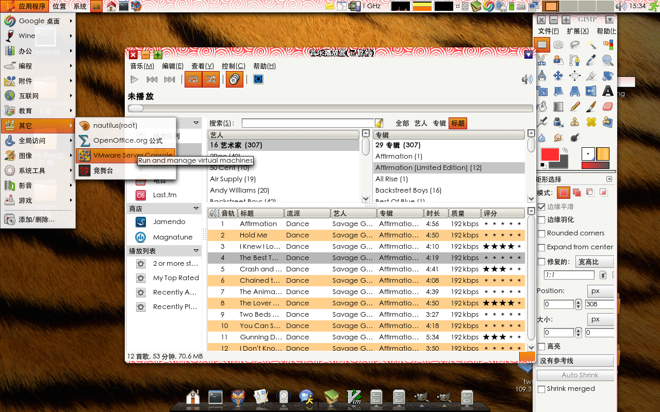Open the 没有参考线 guides dropdown
660x412 pixels.
point(575,360)
